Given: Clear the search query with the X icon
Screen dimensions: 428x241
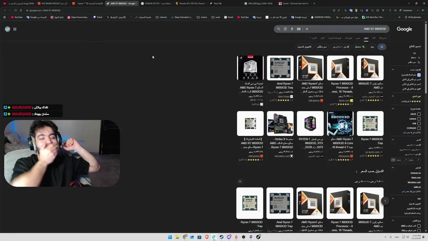Looking at the screenshot, I should (x=307, y=29).
